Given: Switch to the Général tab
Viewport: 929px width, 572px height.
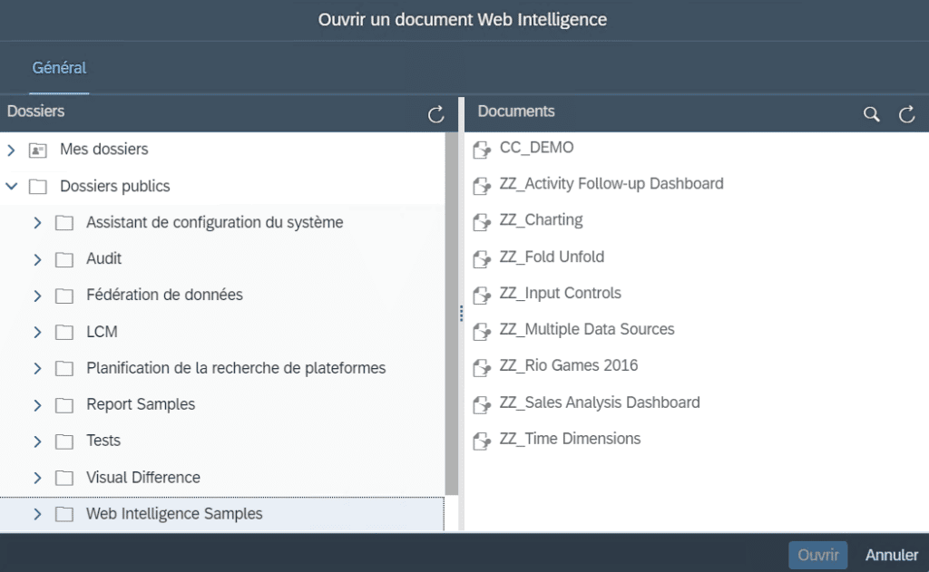Looking at the screenshot, I should click(x=59, y=68).
